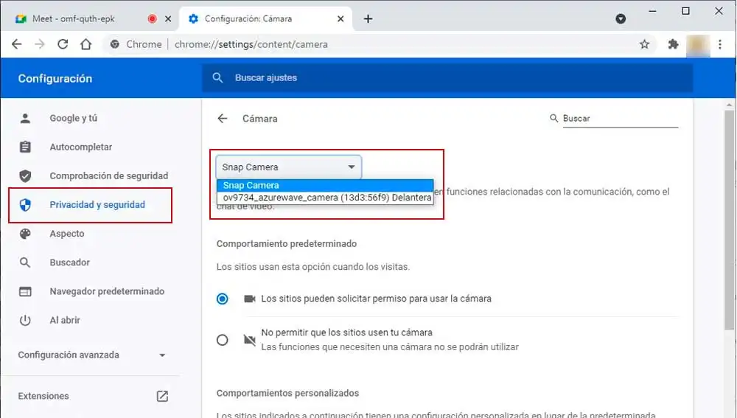737x418 pixels.
Task: Click the magnifier icon beside Buscar
Action: pos(553,118)
